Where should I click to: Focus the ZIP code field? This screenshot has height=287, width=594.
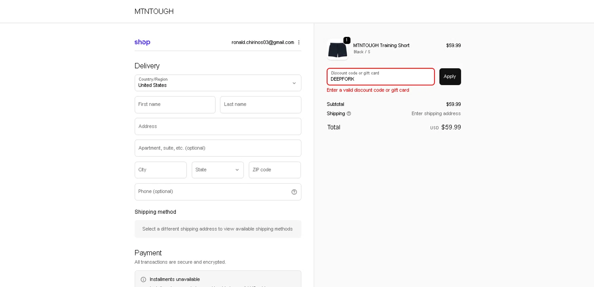[275, 170]
